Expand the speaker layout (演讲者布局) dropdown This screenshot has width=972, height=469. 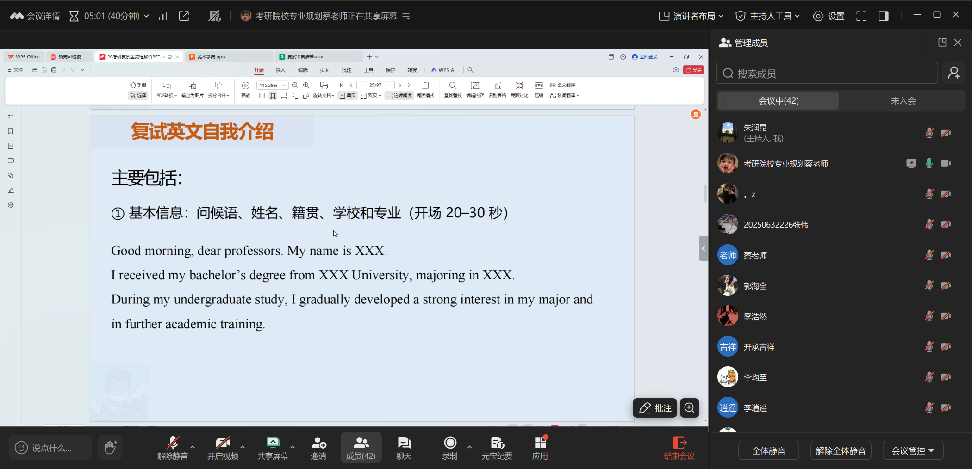pos(691,16)
